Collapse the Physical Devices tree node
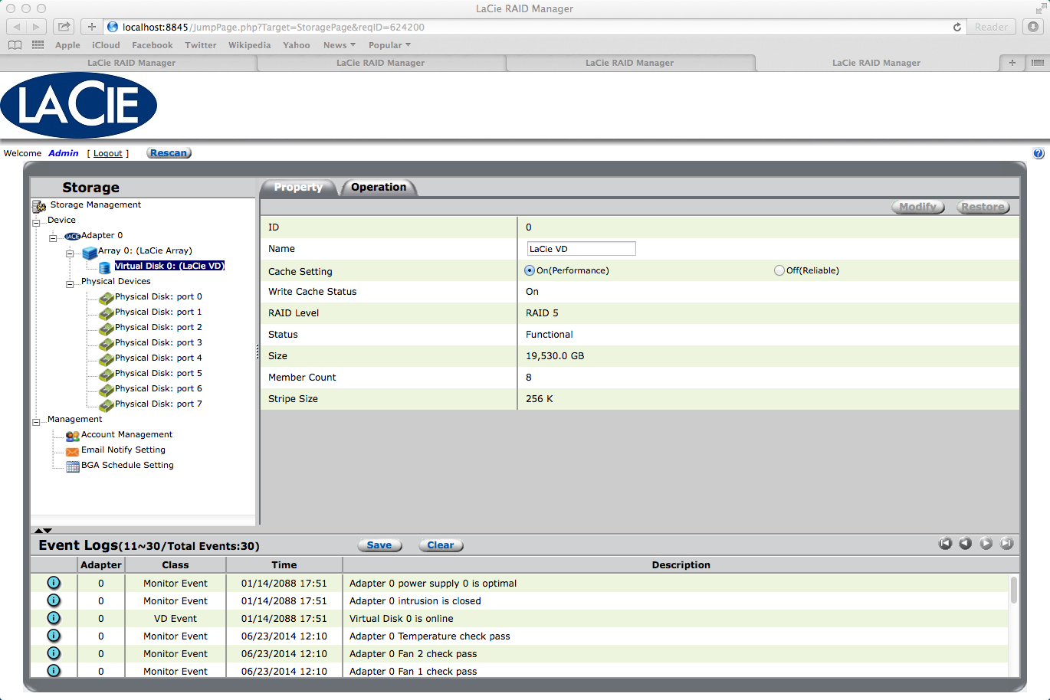The height and width of the screenshot is (700, 1050). pos(70,284)
